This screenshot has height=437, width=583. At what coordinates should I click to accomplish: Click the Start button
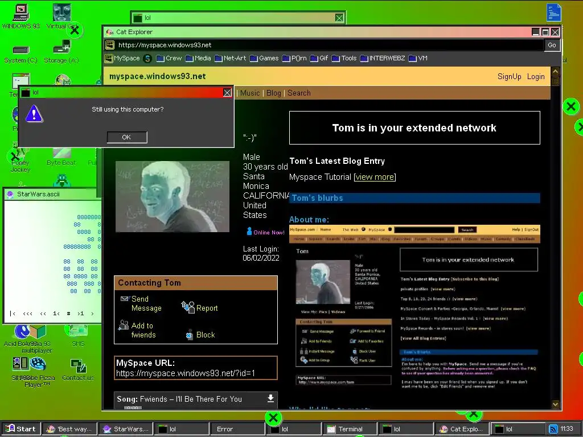(x=21, y=429)
